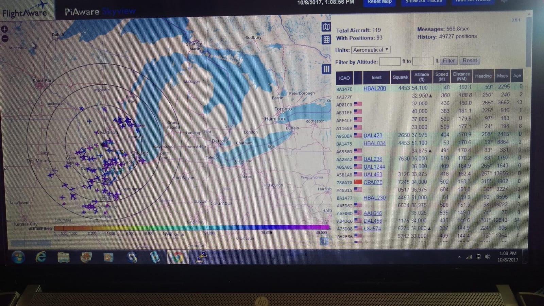Open taskbar clock showing 1:08 PM

[x=508, y=256]
